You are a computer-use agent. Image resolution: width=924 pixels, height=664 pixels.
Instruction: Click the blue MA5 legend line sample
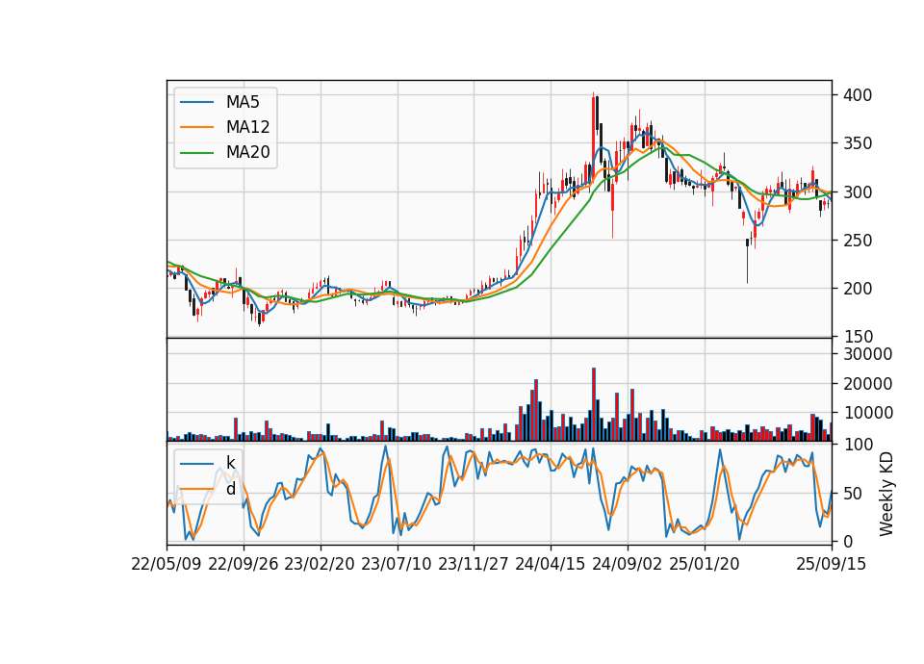point(196,102)
